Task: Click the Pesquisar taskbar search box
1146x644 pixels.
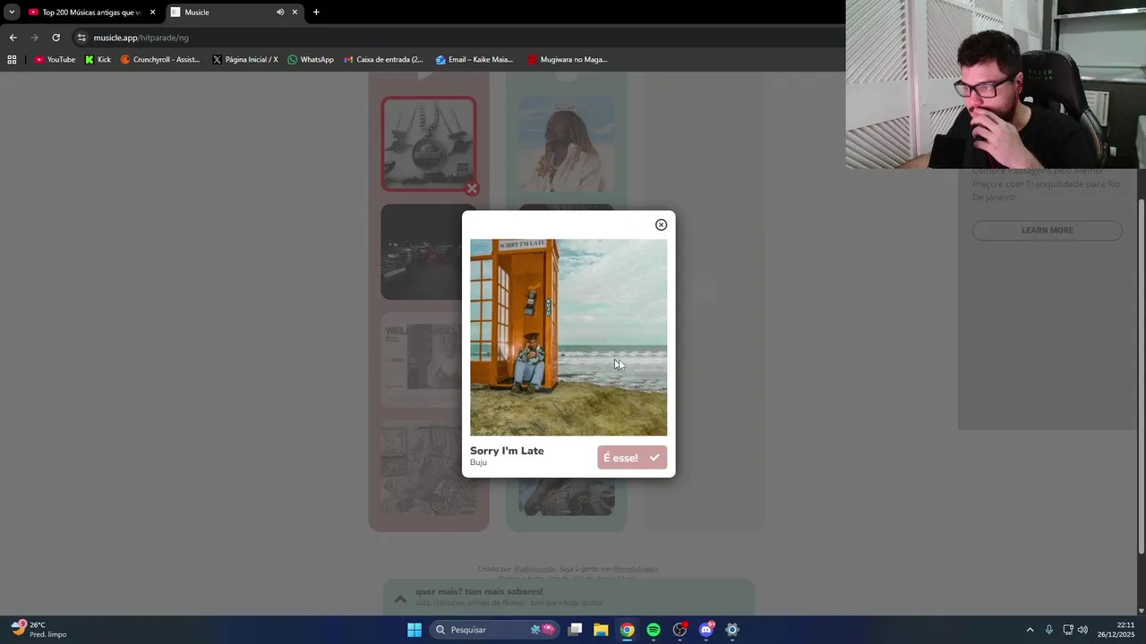Action: (x=493, y=630)
